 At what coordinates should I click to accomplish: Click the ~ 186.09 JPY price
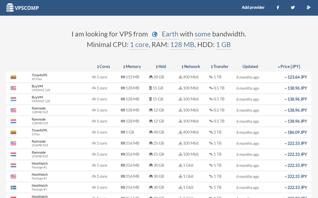(296, 132)
